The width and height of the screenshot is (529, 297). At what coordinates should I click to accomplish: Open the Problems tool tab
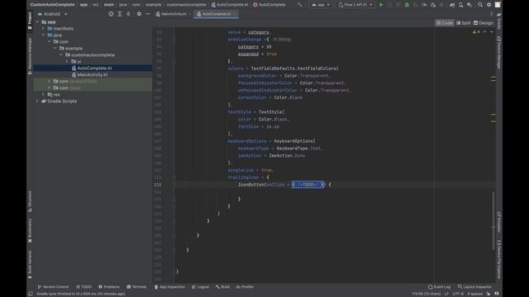(109, 287)
